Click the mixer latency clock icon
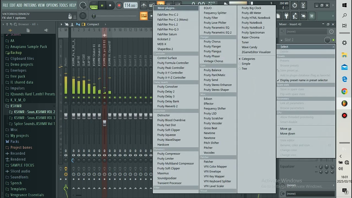Screen dimensions: 352x198 [x=331, y=32]
